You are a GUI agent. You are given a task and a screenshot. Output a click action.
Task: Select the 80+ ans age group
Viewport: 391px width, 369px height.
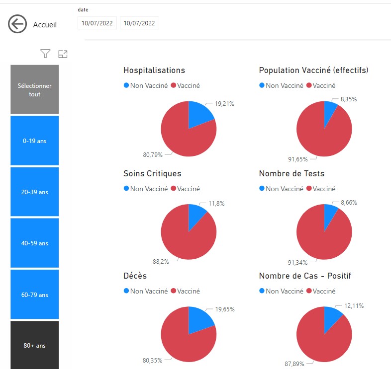point(35,345)
